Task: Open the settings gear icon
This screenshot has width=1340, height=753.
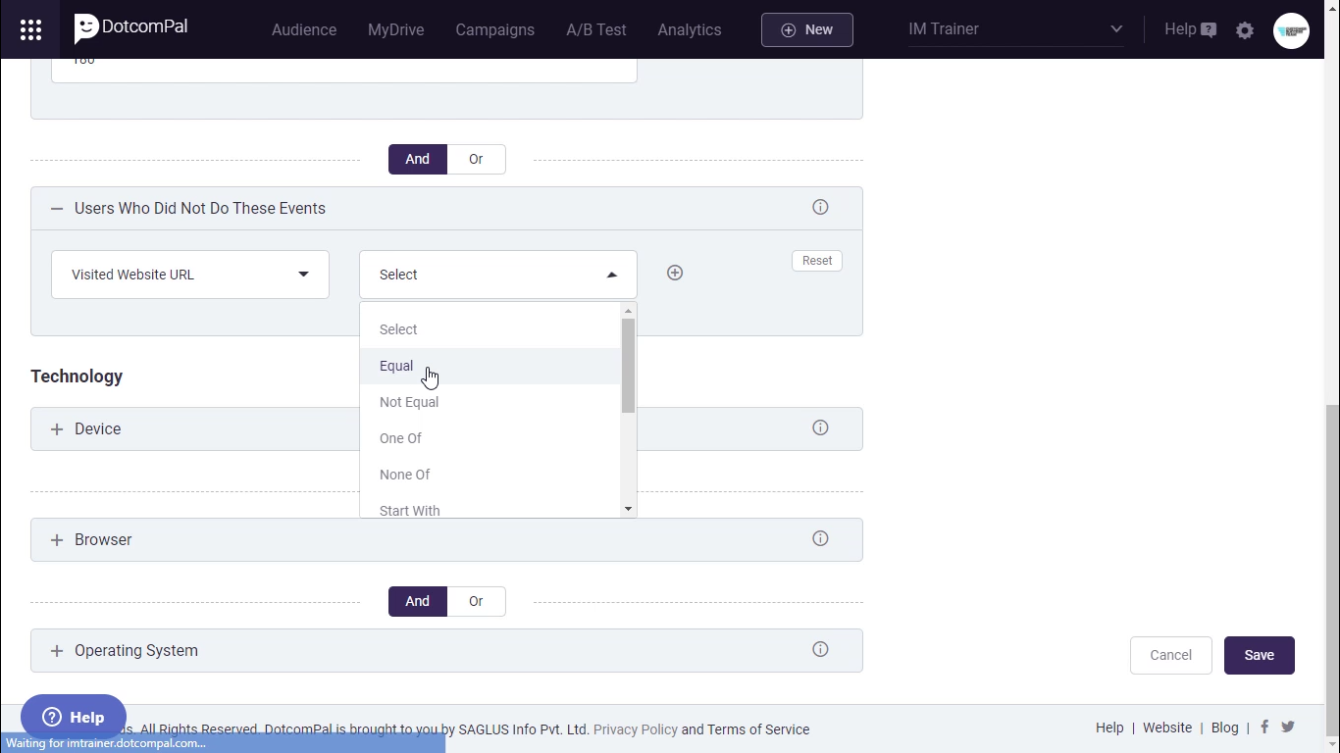Action: click(1245, 30)
